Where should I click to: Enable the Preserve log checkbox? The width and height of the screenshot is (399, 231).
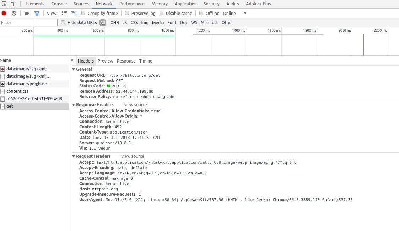[x=127, y=13]
